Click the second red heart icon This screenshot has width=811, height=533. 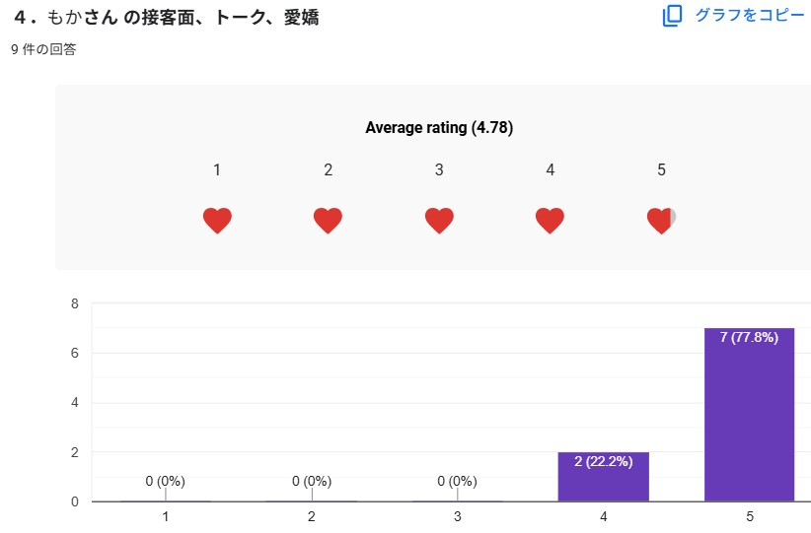coord(328,221)
